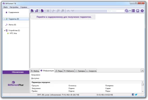Image resolution: width=148 pixels, height=100 pixels.
Task: Select Торренты (0) in the sidebar
Action: (x=16, y=19)
